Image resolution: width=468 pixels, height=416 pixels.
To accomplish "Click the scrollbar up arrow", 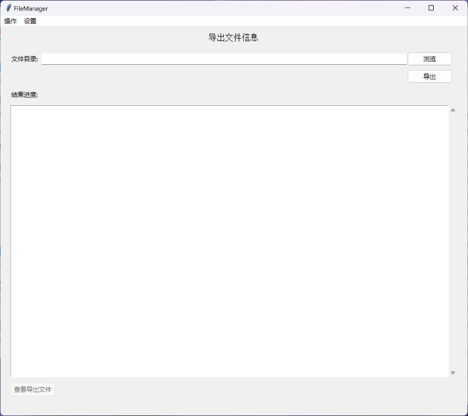I will pos(453,110).
